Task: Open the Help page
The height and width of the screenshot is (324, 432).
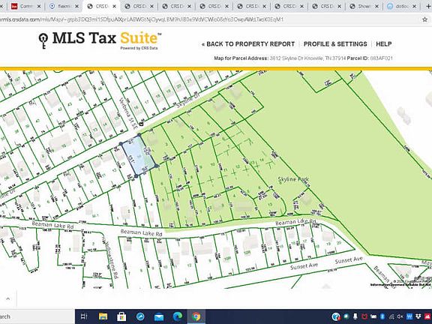Action: coord(384,44)
